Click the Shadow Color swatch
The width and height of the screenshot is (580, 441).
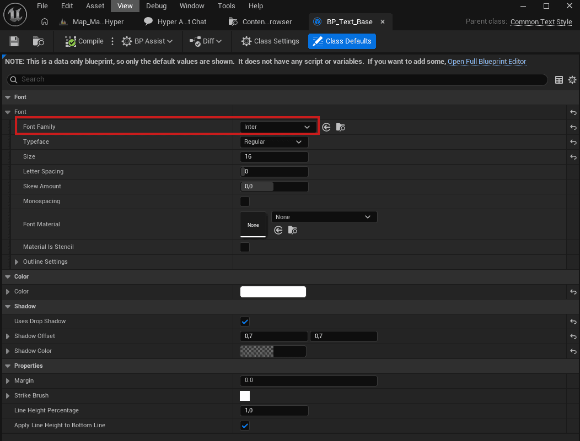click(273, 351)
